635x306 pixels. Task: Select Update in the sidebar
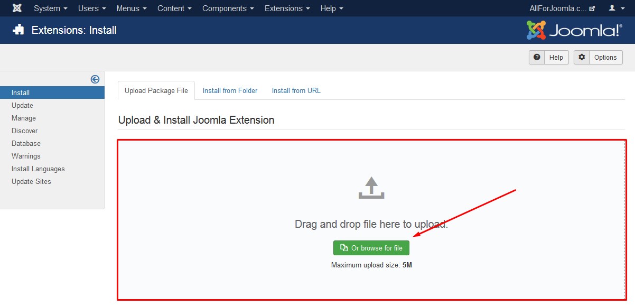22,105
